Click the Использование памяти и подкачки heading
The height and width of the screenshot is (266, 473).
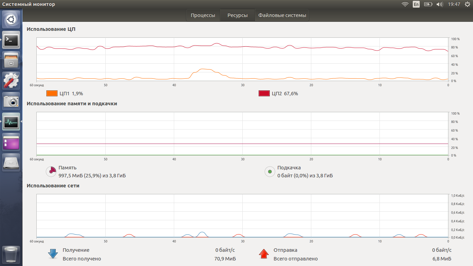click(x=72, y=104)
